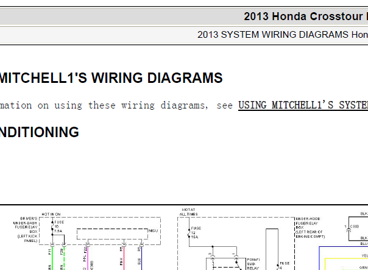
Task: Click the MITCHELL1'S WIRING DIAGRAMS heading
Action: [x=111, y=78]
